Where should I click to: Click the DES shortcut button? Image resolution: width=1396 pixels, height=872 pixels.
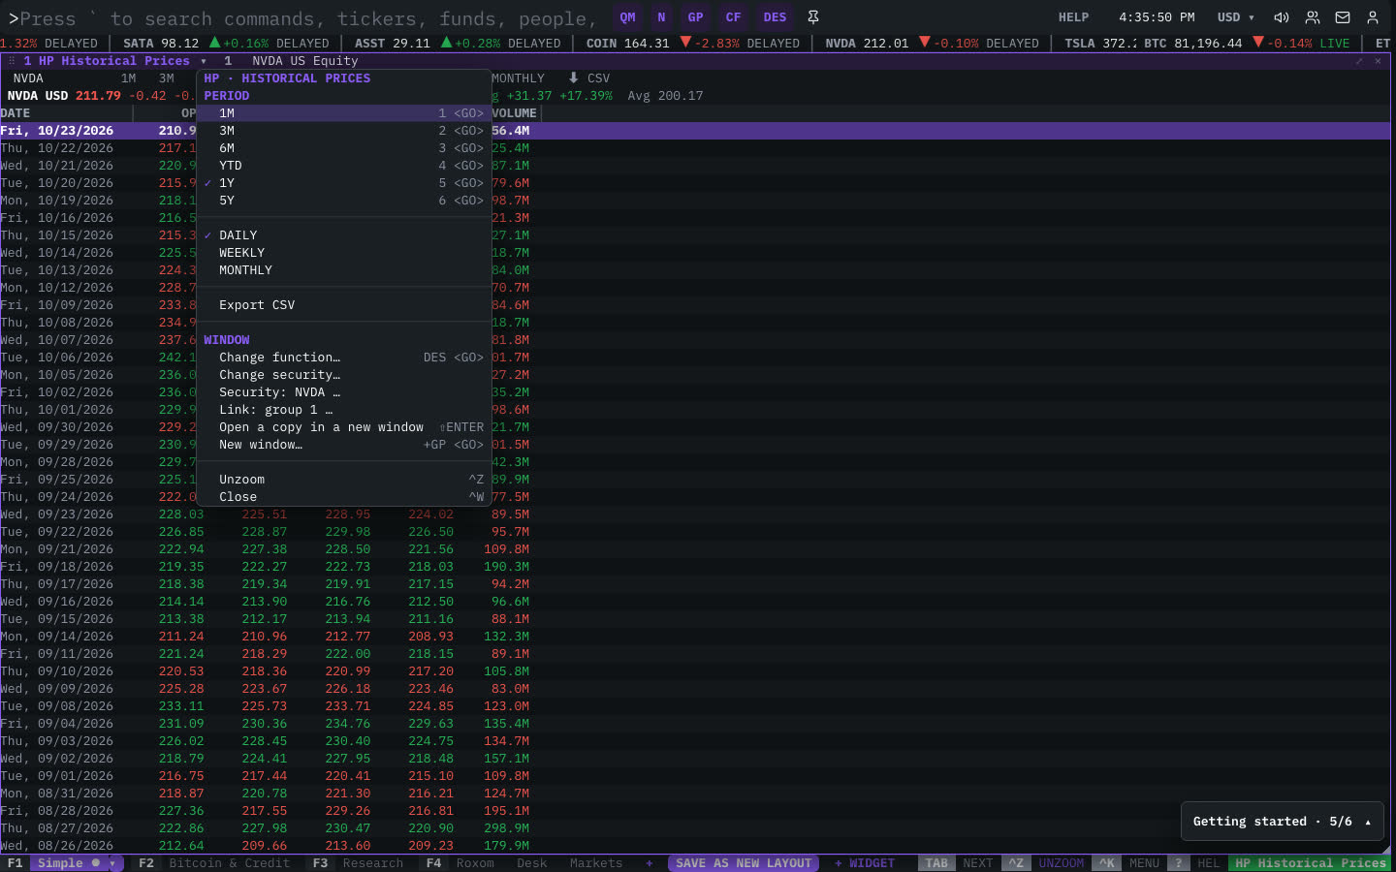click(x=776, y=17)
